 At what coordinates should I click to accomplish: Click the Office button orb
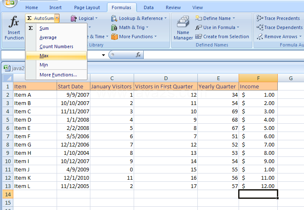10,3
